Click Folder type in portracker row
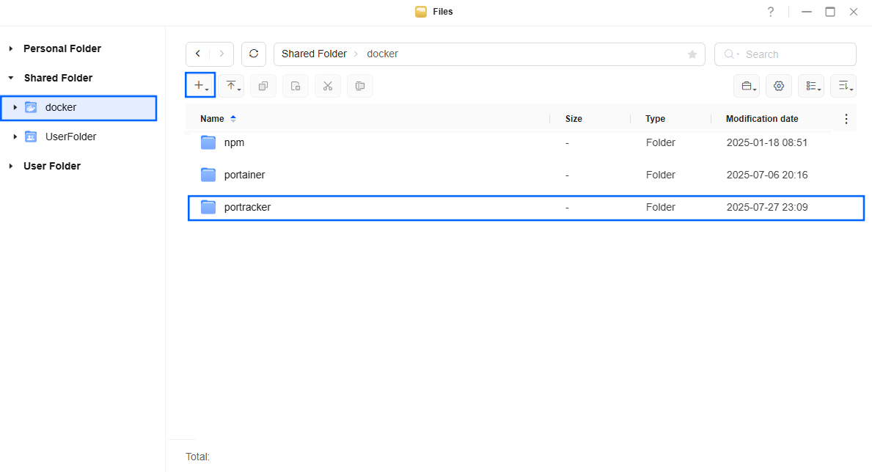Image resolution: width=872 pixels, height=472 pixels. [661, 207]
